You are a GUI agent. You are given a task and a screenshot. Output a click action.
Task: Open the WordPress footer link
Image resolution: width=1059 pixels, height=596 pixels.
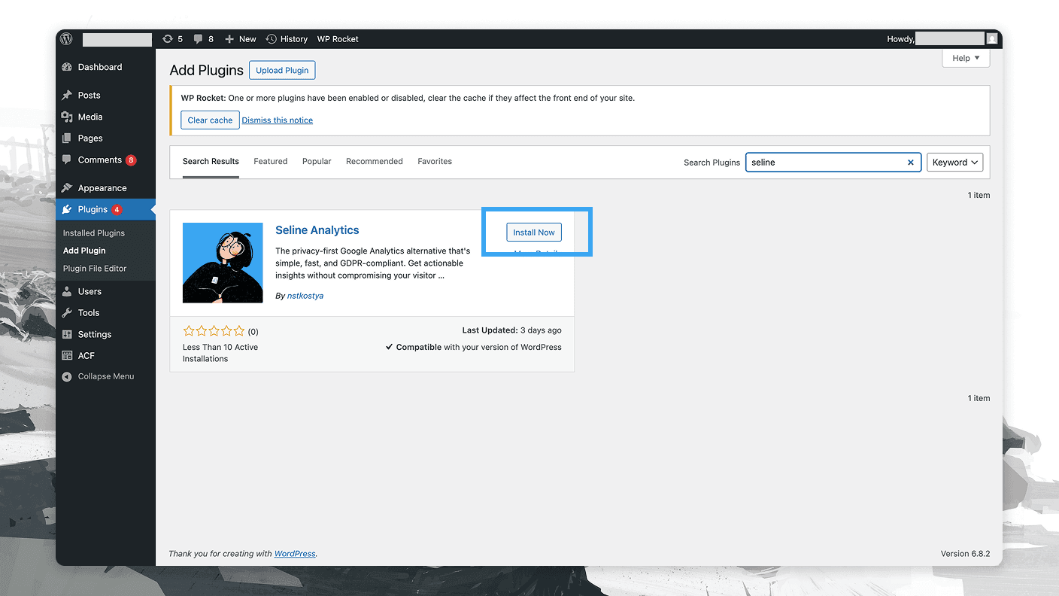[295, 554]
